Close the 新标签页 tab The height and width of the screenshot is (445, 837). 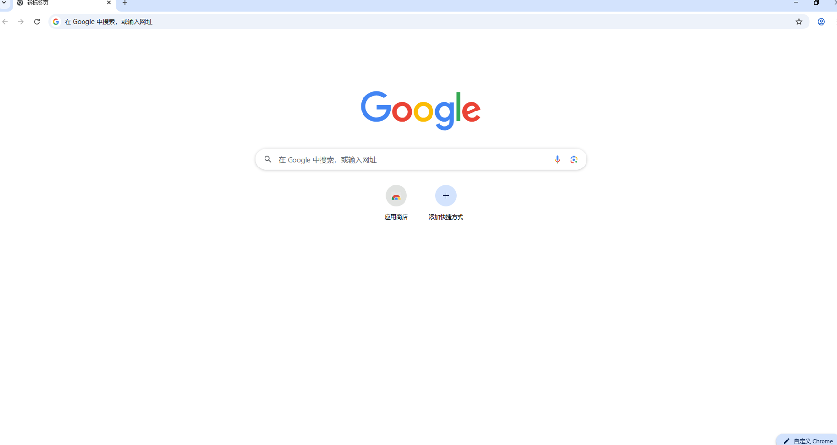tap(109, 3)
